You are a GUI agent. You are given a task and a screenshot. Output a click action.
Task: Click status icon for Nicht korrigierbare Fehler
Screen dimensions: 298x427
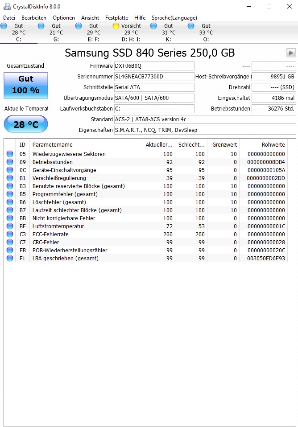10,218
